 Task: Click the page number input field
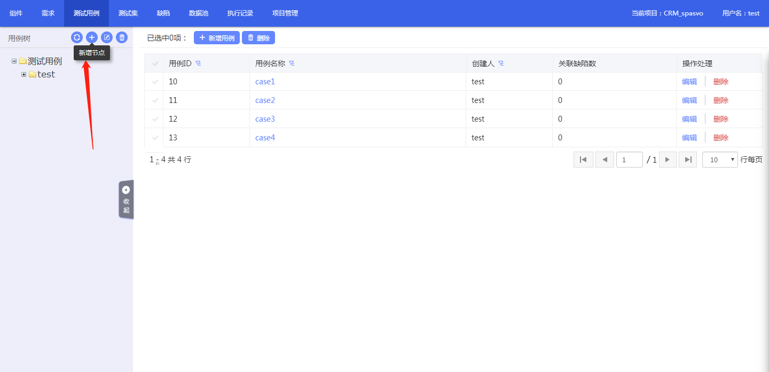629,160
